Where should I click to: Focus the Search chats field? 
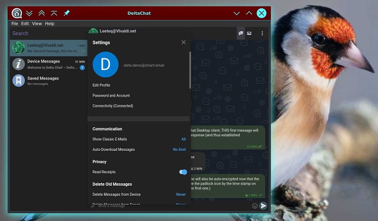click(x=48, y=34)
